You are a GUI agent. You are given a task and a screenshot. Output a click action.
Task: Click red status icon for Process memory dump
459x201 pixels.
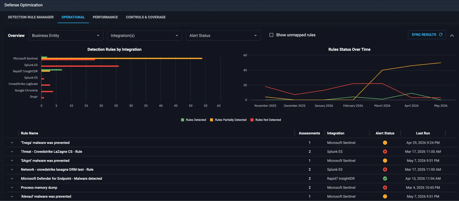[385, 187]
